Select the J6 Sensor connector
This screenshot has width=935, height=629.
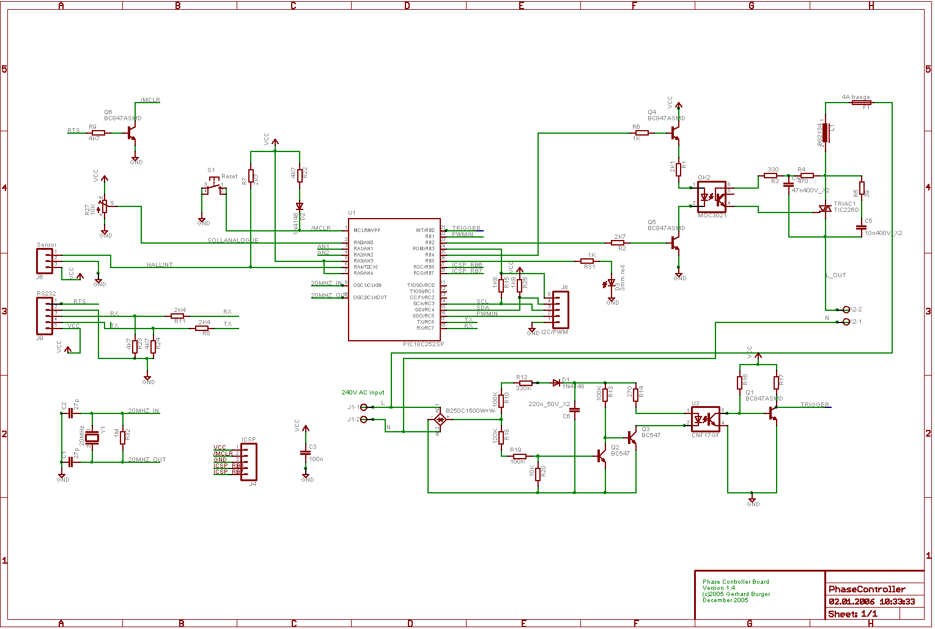[x=45, y=261]
